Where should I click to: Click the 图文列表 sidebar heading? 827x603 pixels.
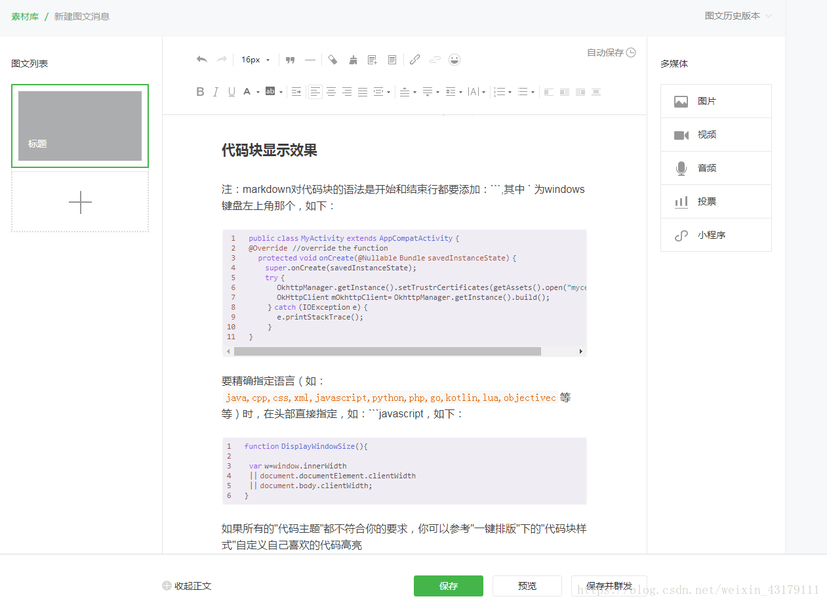coord(30,64)
